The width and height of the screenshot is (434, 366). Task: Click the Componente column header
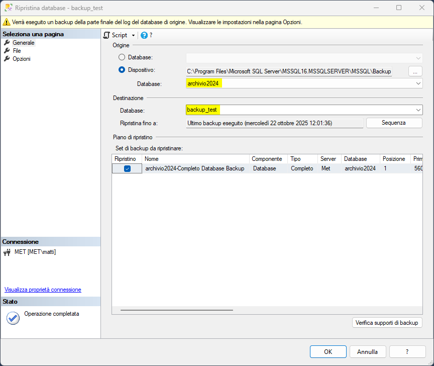click(268, 159)
